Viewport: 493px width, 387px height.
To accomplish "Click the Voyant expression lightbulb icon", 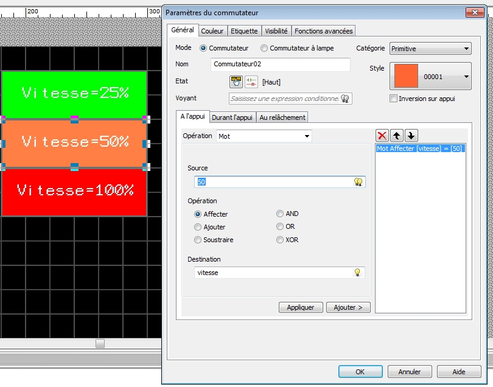I will point(344,99).
